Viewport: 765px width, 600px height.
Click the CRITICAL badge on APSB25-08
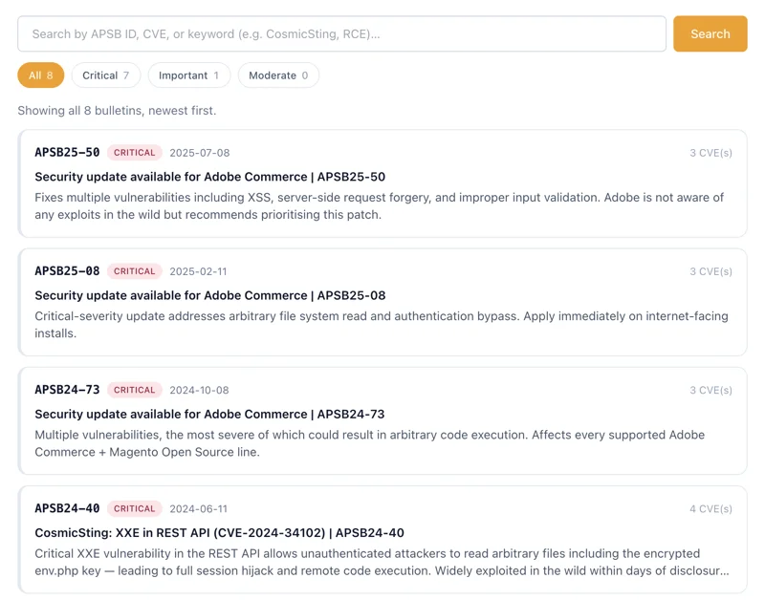(134, 271)
